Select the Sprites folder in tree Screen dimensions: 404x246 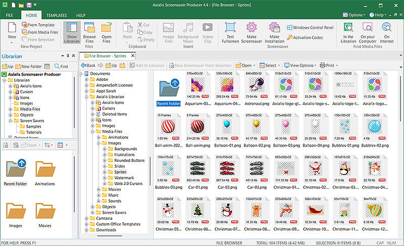(x=120, y=172)
